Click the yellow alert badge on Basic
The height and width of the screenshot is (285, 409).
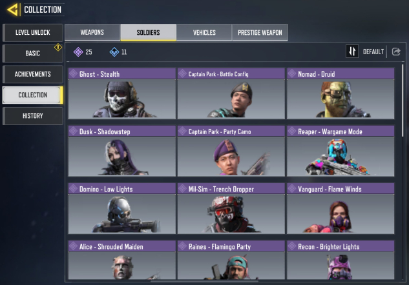point(58,47)
